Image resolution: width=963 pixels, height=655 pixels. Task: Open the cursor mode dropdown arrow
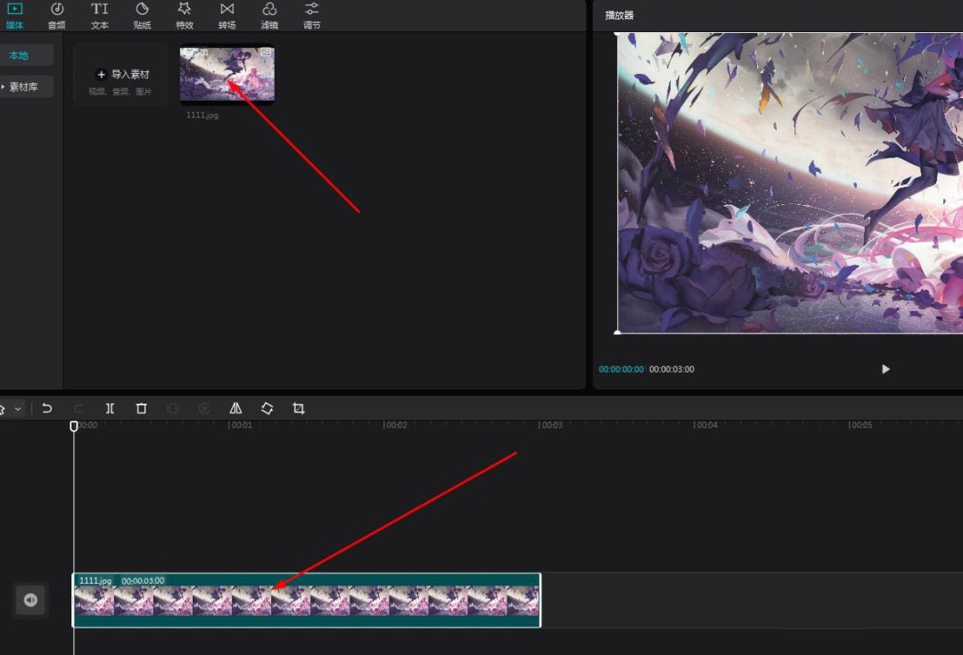[x=18, y=409]
